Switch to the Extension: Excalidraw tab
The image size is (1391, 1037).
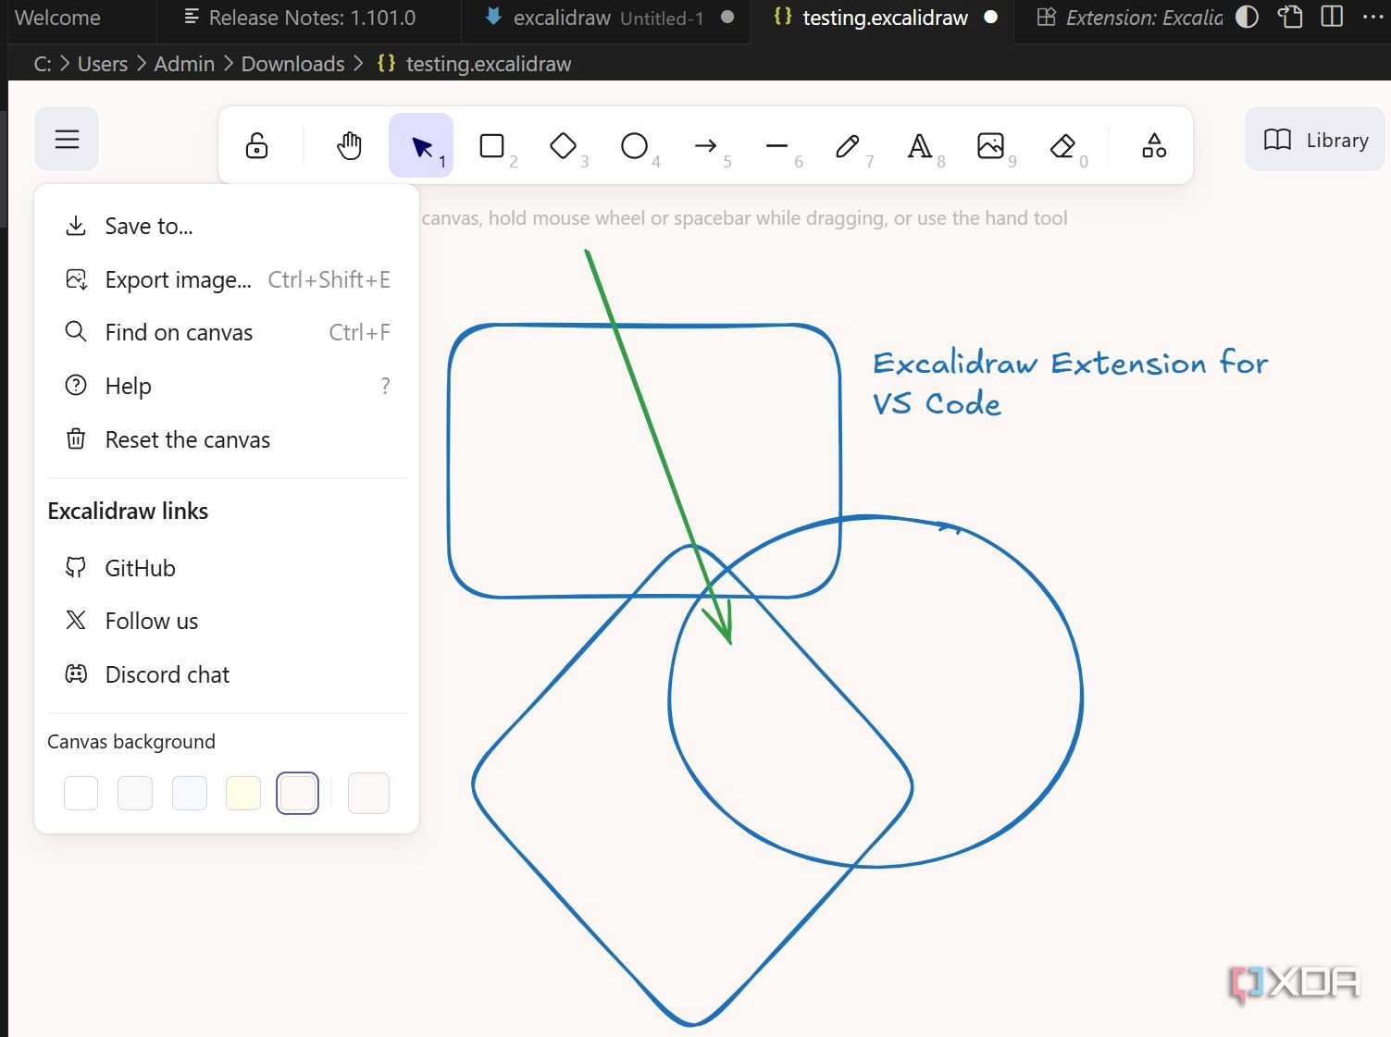pos(1130,18)
